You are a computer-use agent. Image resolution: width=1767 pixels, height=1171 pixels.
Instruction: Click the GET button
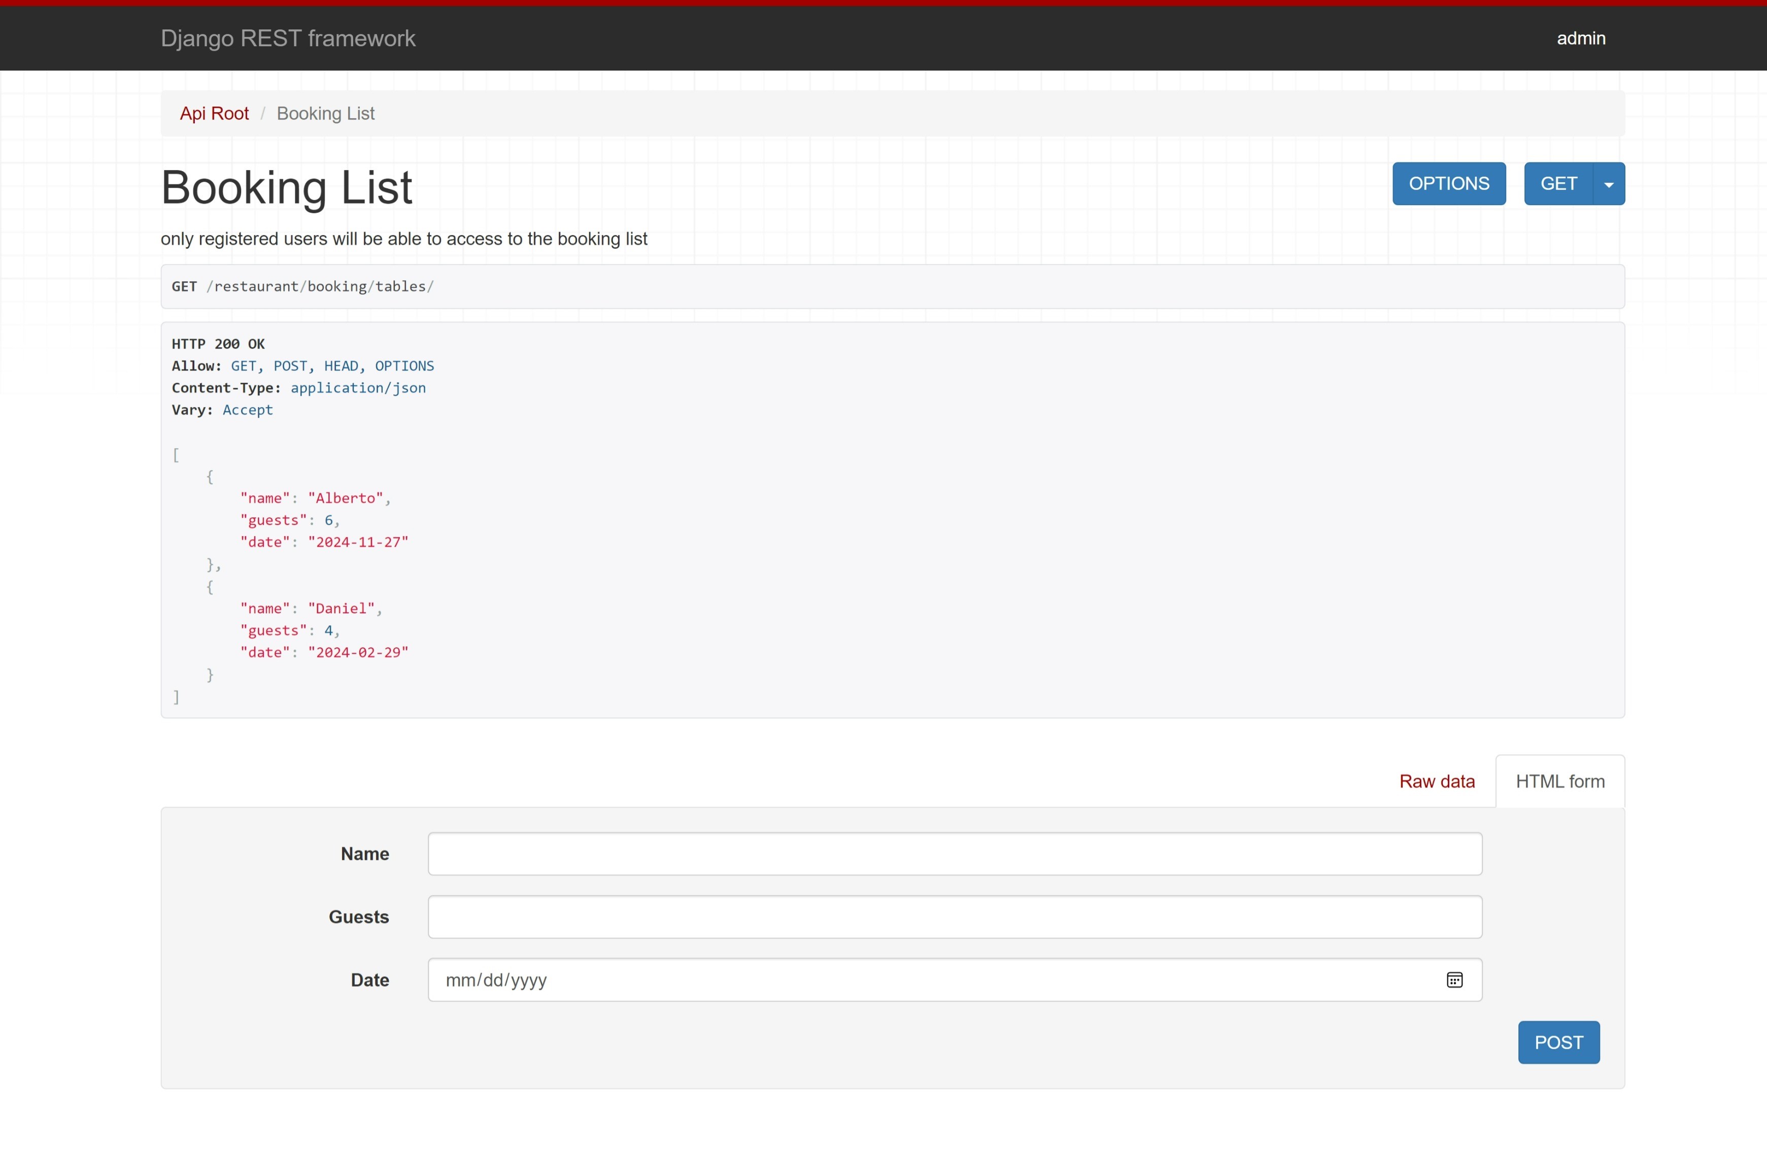pyautogui.click(x=1558, y=184)
